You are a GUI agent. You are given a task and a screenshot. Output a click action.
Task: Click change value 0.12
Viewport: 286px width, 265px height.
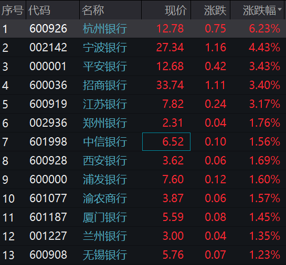(x=215, y=180)
